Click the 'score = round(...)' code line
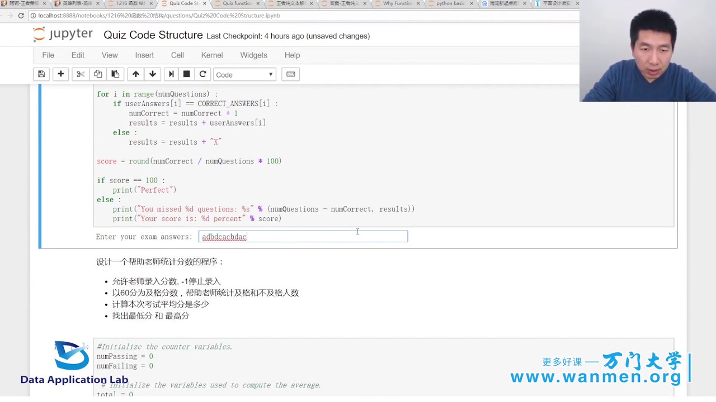 [189, 161]
